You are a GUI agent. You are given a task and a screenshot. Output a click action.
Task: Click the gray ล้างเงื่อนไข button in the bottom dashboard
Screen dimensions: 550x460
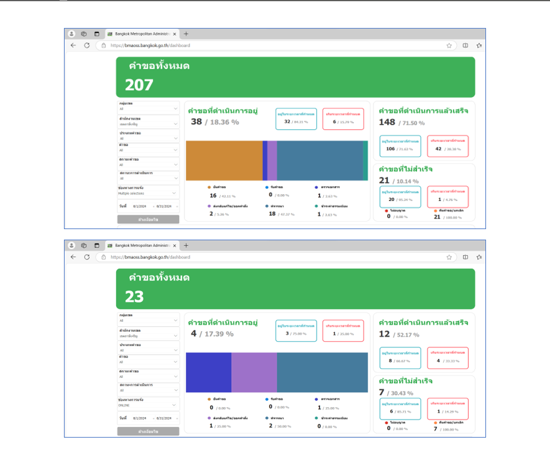point(148,431)
